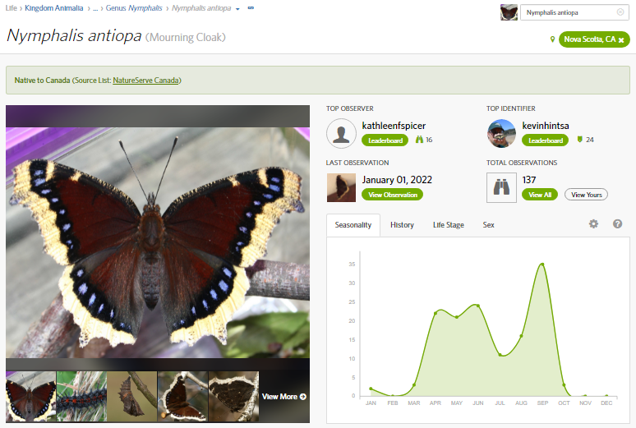Click the taxon icon next to search box
636x428 pixels.
[x=509, y=12]
